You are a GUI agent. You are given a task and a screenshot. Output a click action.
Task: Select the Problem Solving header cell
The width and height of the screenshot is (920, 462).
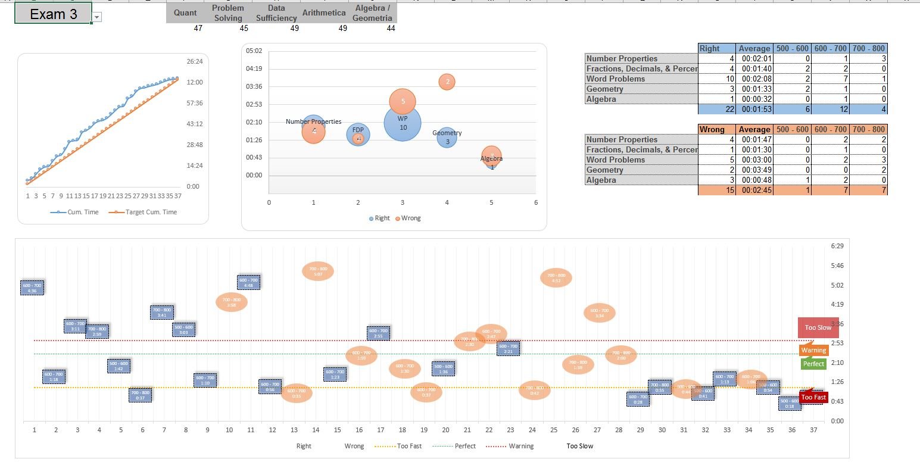(x=228, y=13)
